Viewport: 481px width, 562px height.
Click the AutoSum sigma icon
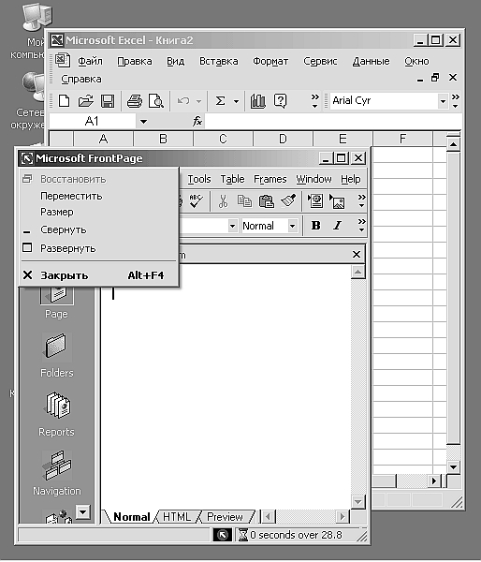tap(220, 101)
